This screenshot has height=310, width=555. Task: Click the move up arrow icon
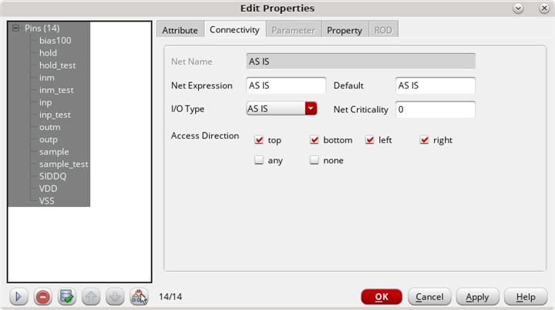coord(91,296)
